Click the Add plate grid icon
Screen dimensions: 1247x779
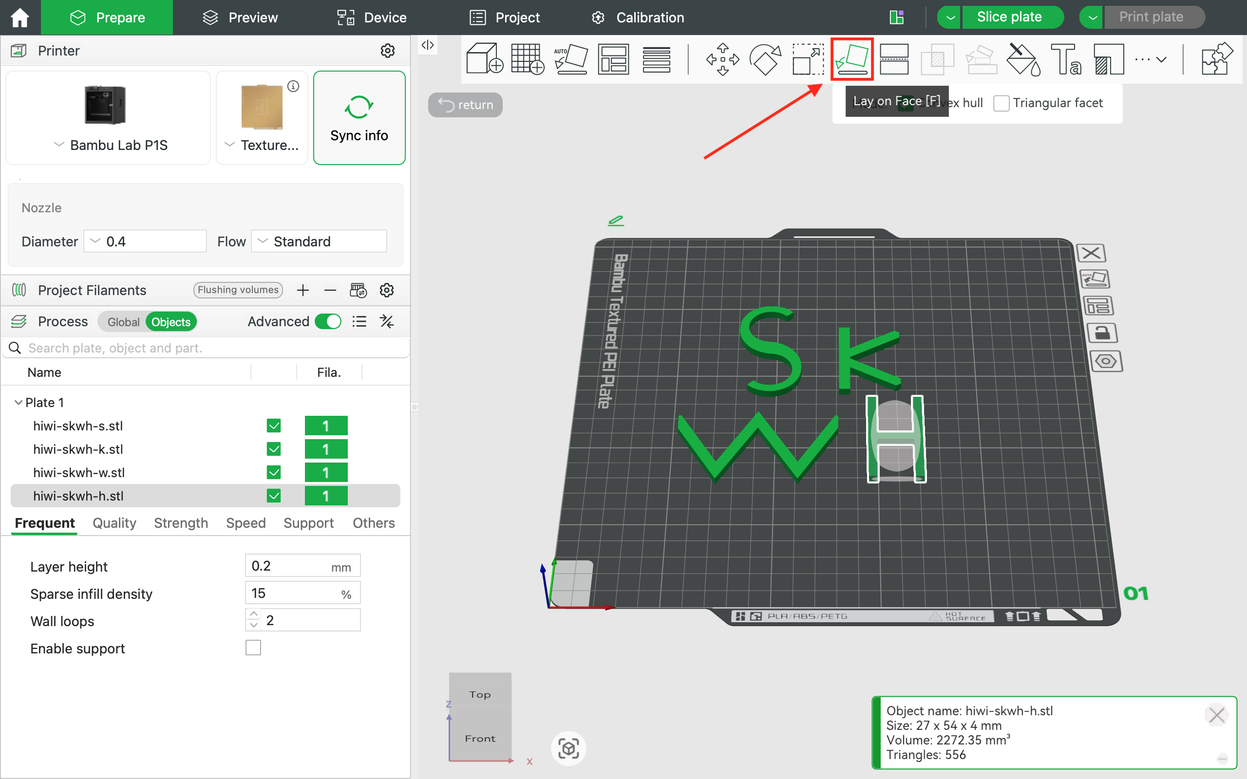point(527,59)
